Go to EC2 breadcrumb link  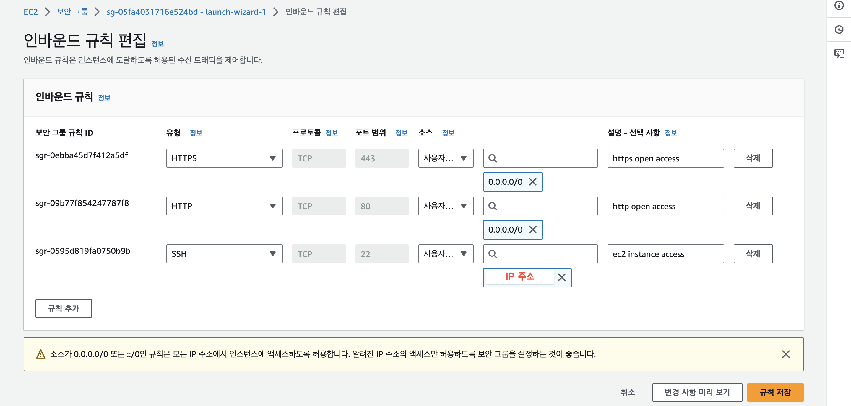tap(31, 12)
